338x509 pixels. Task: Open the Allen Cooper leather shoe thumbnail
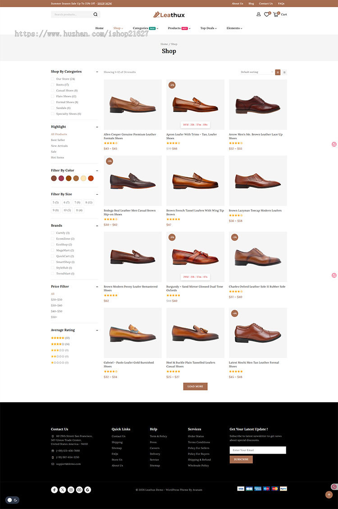tap(132, 105)
